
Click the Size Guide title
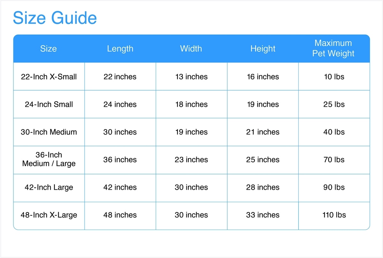coord(55,18)
